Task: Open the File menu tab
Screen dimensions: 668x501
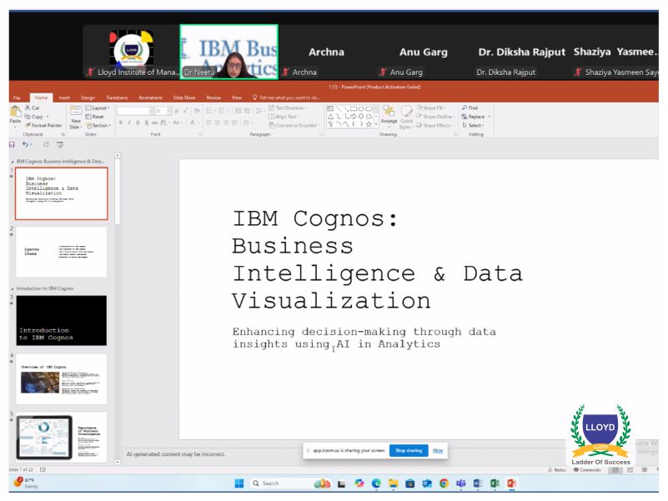Action: pyautogui.click(x=17, y=98)
